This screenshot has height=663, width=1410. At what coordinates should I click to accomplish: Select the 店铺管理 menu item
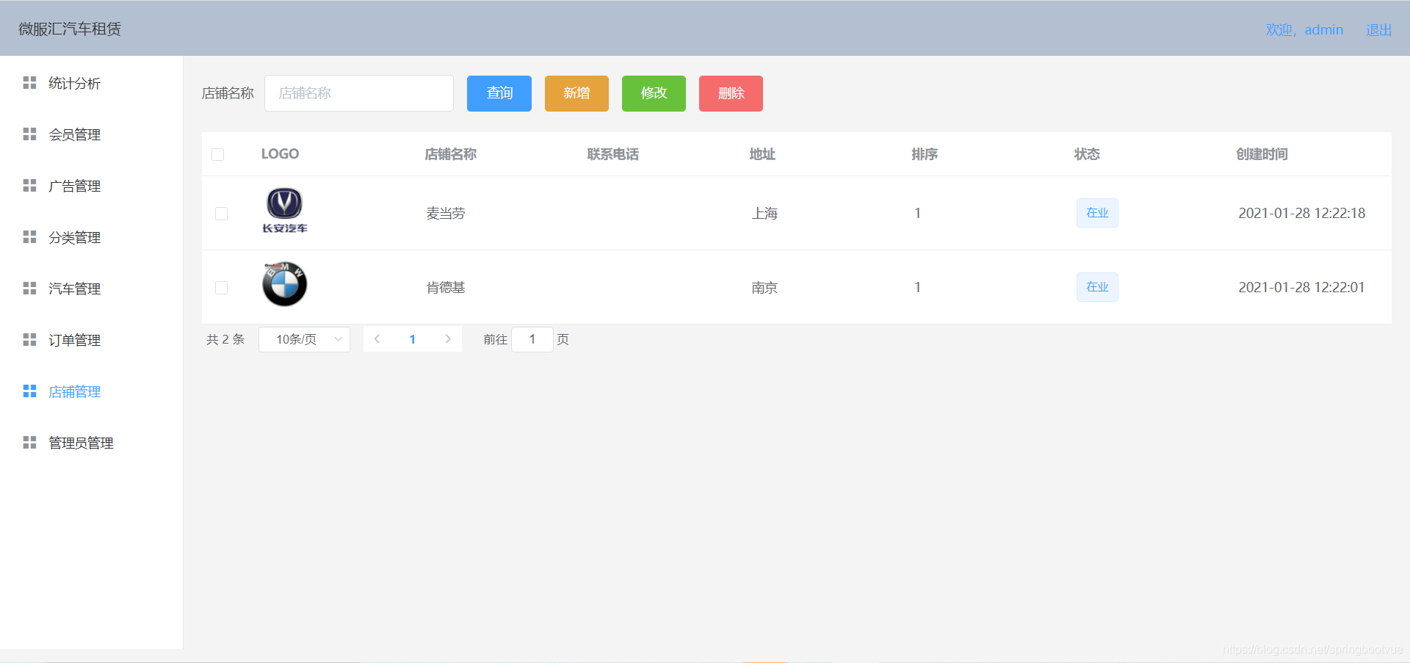click(91, 391)
